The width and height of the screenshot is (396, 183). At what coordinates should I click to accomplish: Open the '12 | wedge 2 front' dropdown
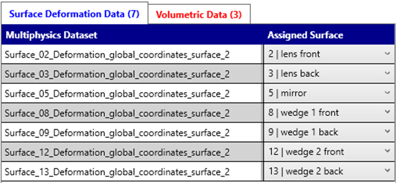[x=329, y=151]
